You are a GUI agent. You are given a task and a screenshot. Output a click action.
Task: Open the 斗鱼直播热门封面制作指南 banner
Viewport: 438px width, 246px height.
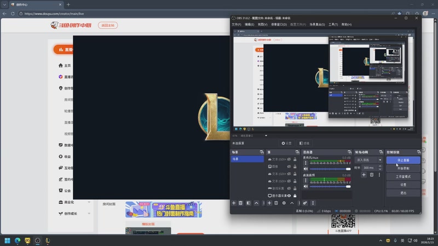coord(164,210)
